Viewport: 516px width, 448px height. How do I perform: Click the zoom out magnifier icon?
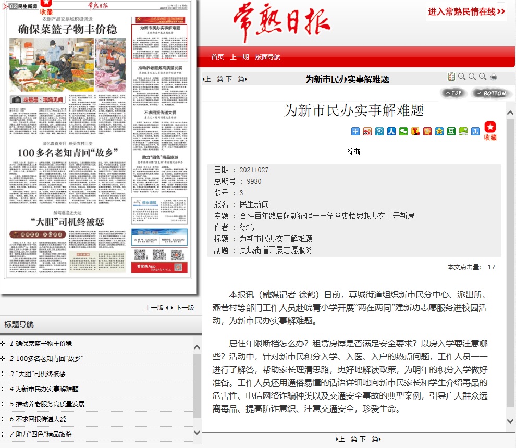tap(483, 77)
